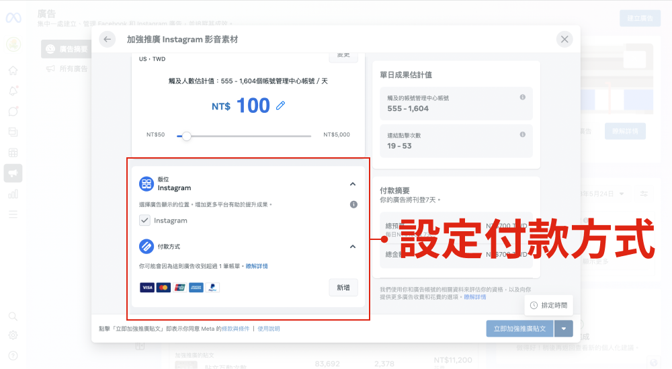Click the daily budget slider handle
672x369 pixels.
click(x=187, y=136)
